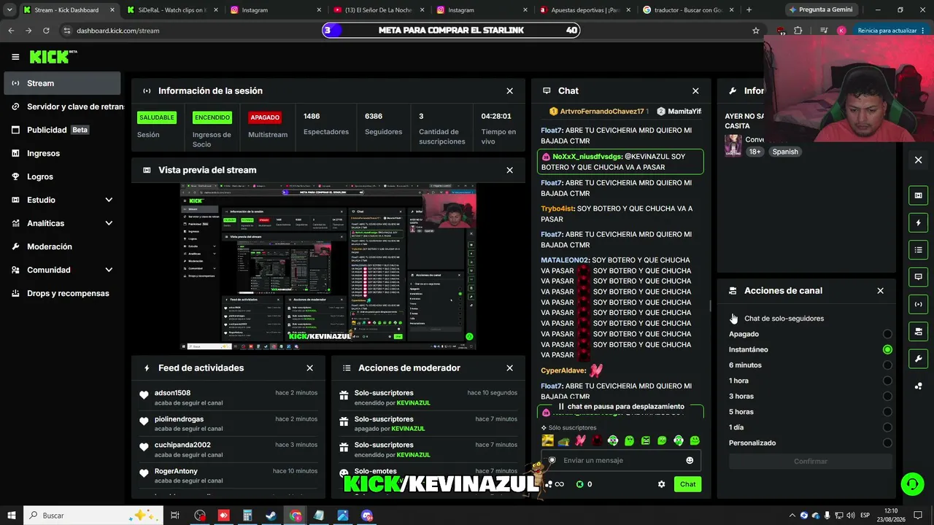Toggle the chat widget icon in right toolbar
This screenshot has width=934, height=525.
coord(918,277)
